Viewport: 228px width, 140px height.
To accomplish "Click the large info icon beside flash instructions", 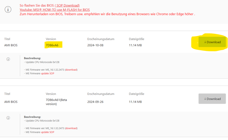I will (8, 10).
